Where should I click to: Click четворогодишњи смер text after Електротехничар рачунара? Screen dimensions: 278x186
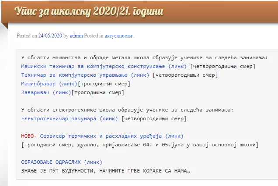tap(154, 118)
